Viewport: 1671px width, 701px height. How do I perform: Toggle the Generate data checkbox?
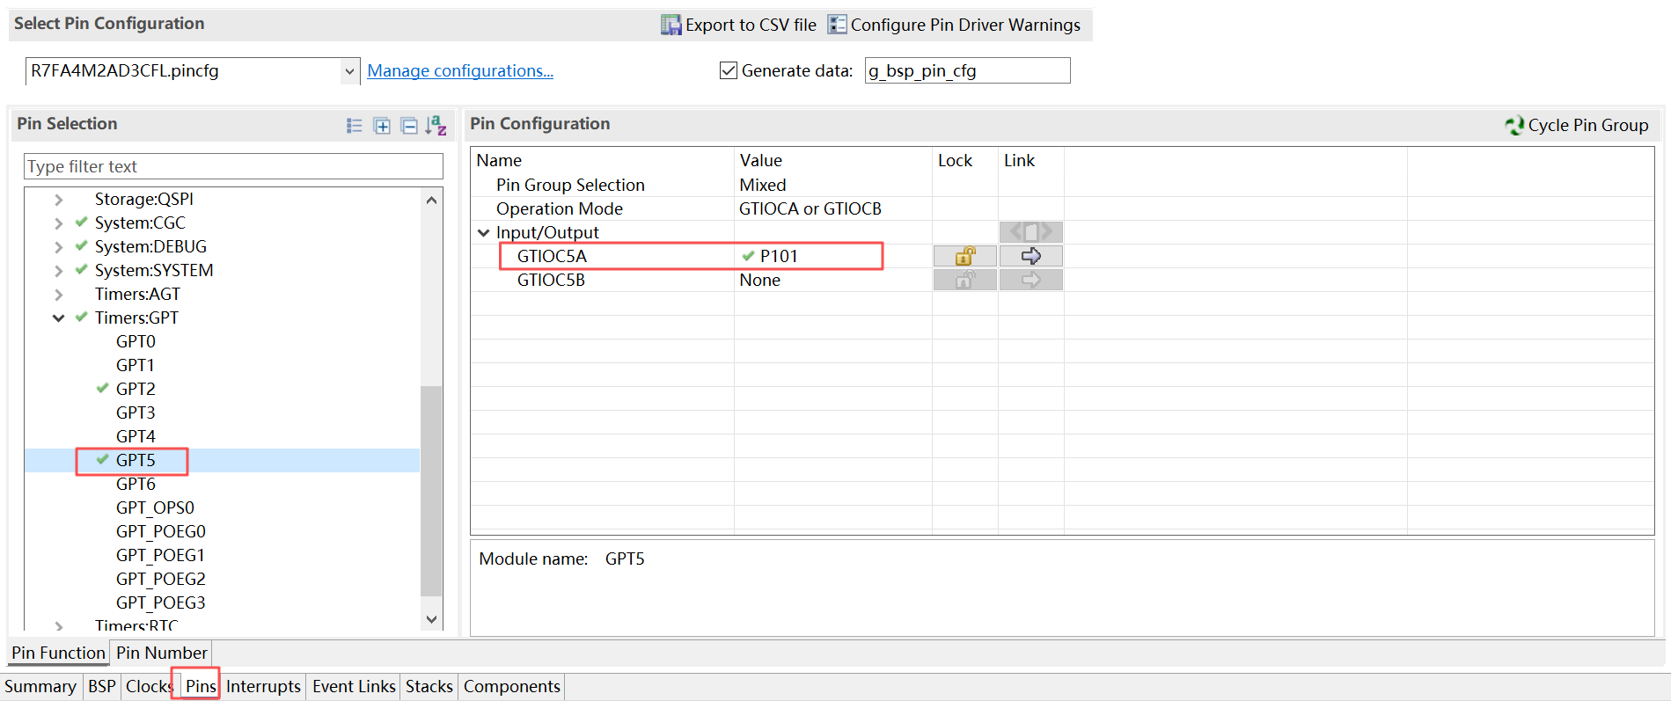tap(729, 70)
